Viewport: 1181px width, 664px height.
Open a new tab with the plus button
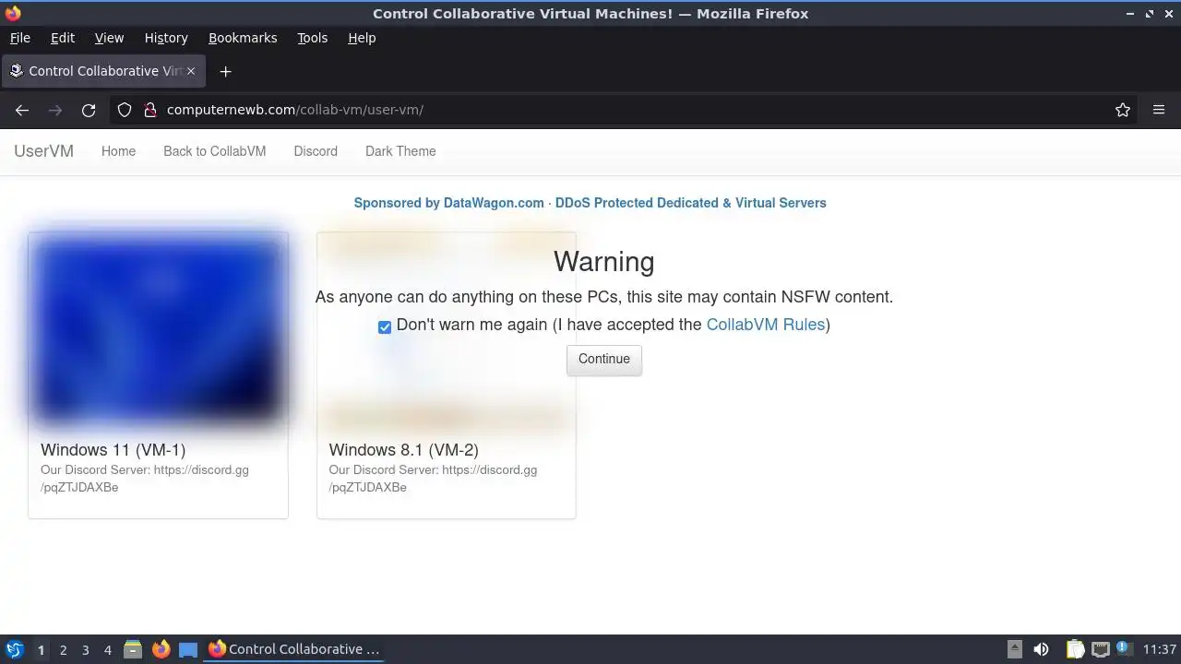coord(225,71)
